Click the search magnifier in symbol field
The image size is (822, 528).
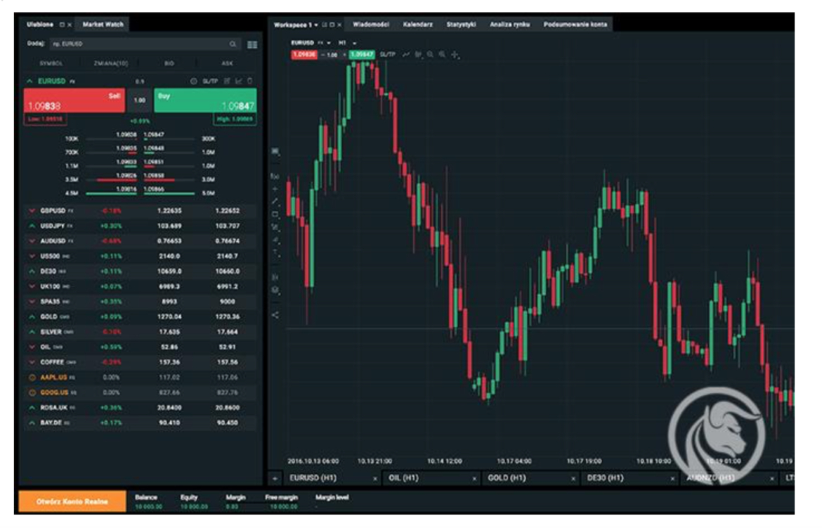pos(233,44)
